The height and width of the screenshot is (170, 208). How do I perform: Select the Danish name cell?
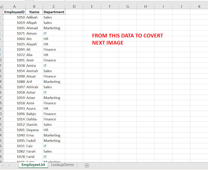pyautogui.click(x=34, y=124)
